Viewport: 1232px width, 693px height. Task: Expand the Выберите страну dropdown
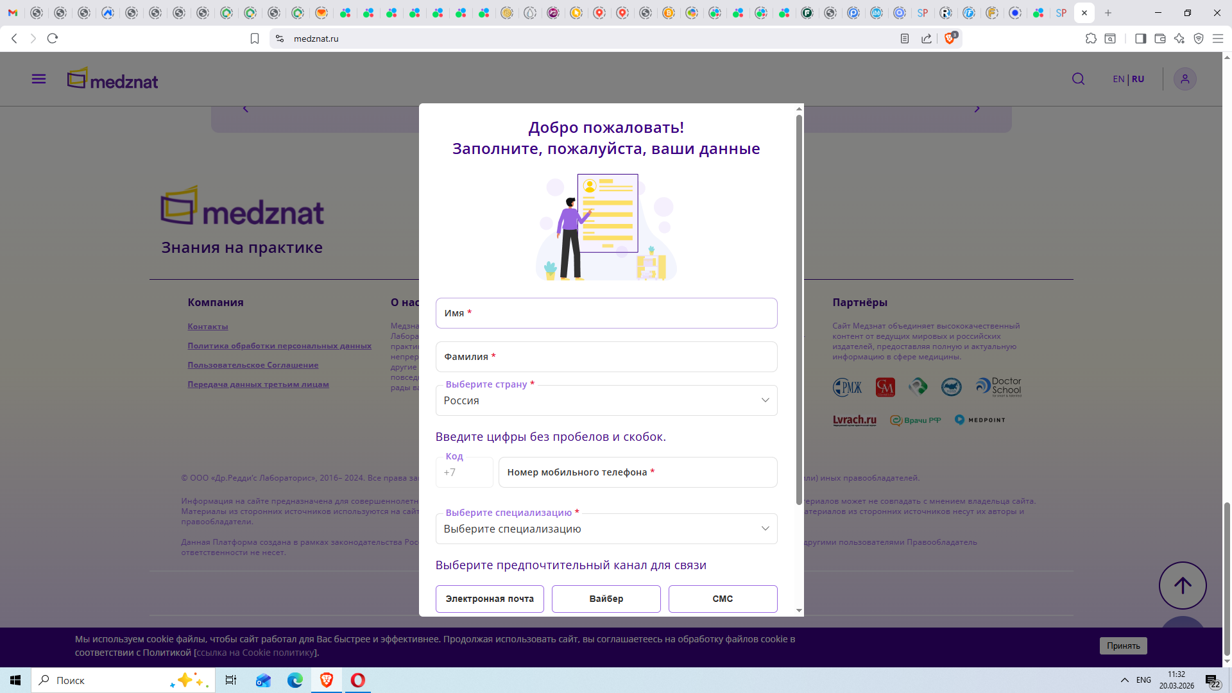tap(606, 400)
